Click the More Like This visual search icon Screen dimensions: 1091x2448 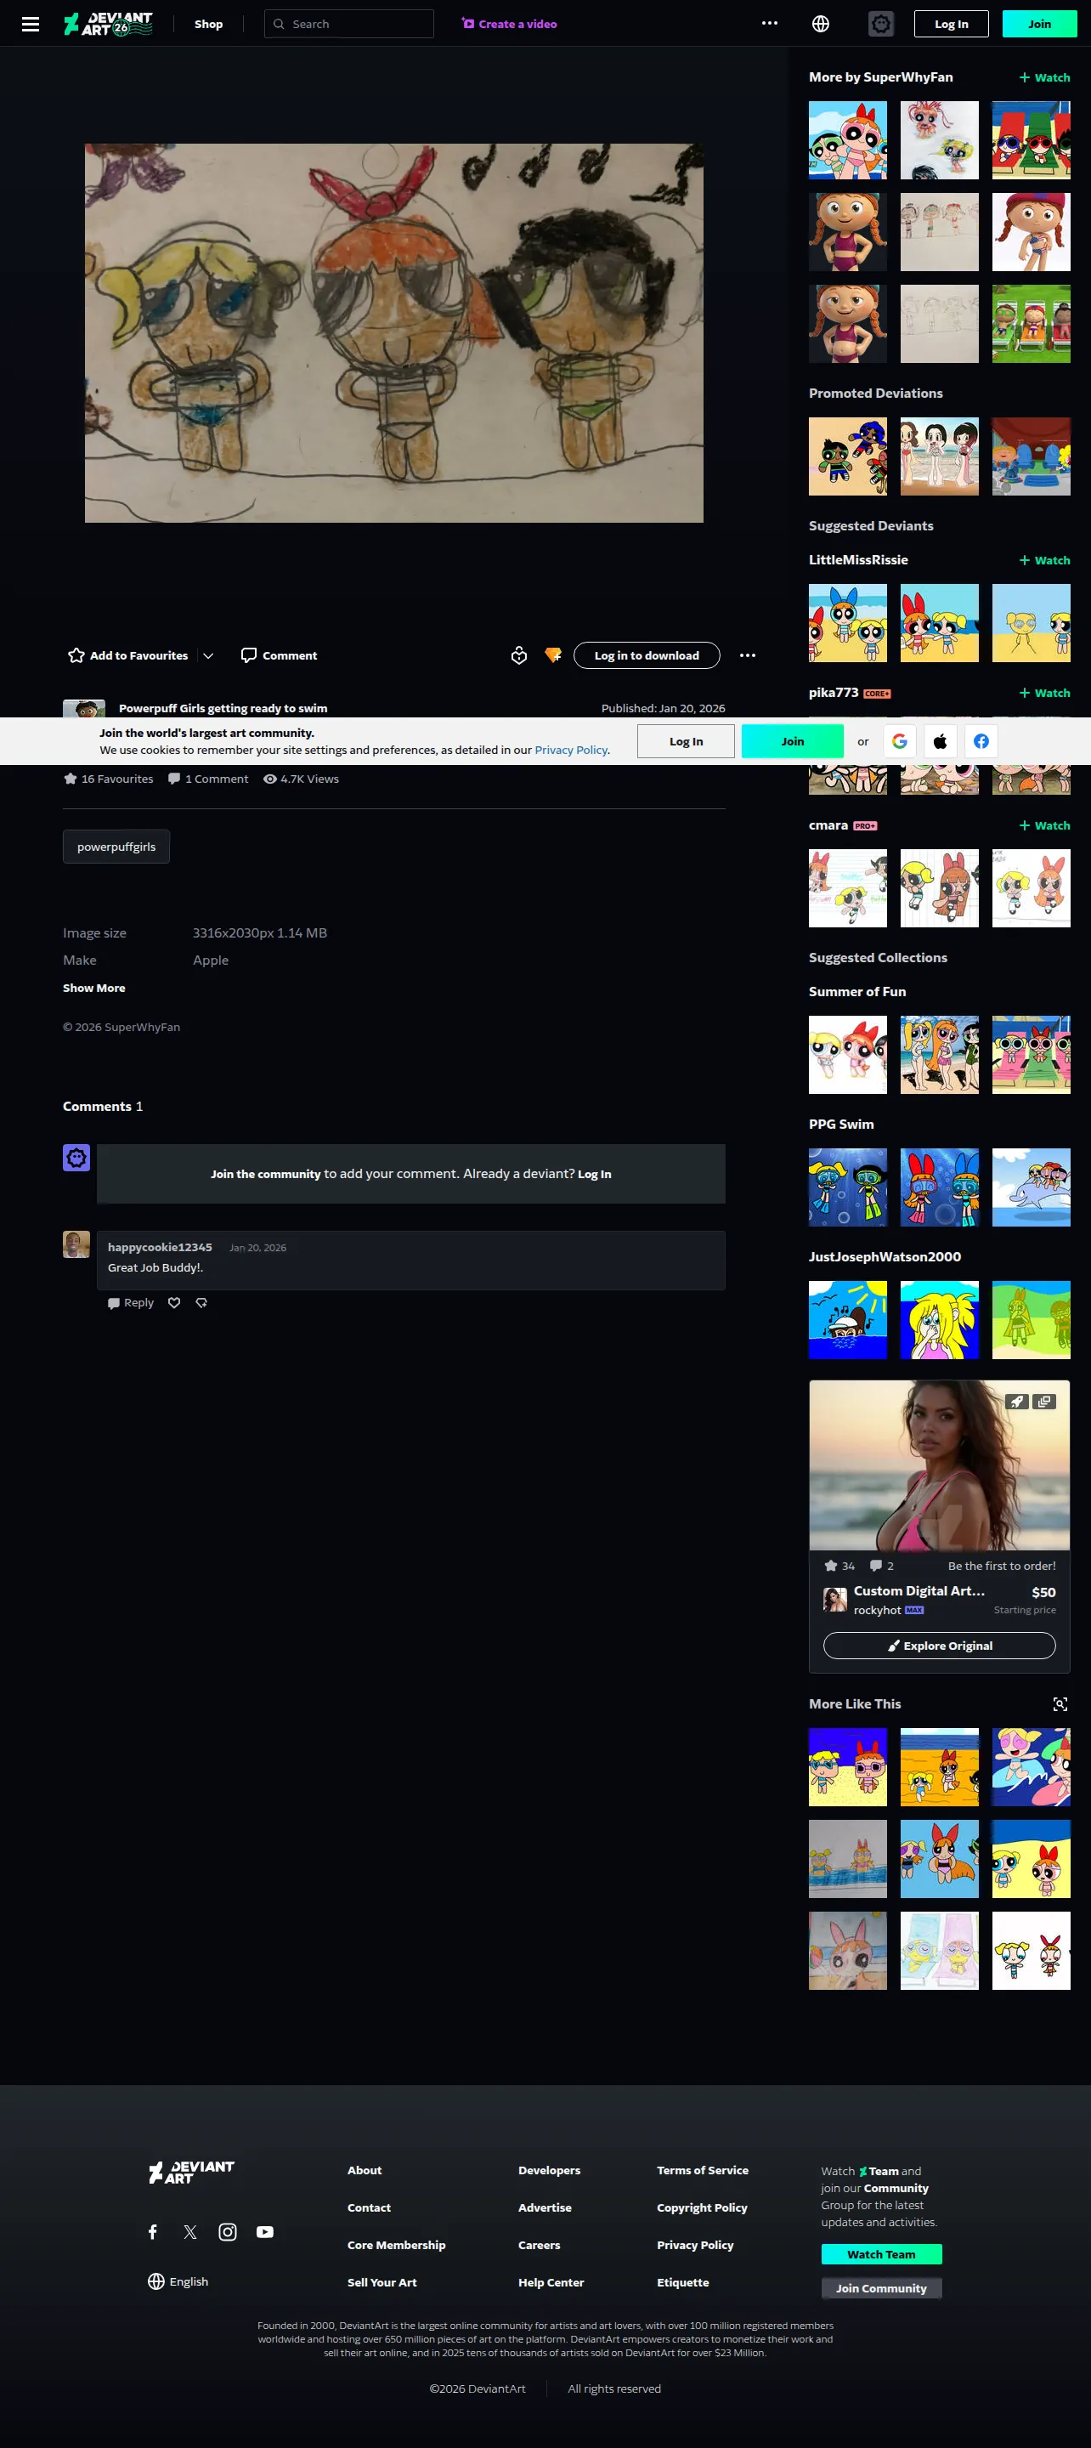click(1060, 1704)
